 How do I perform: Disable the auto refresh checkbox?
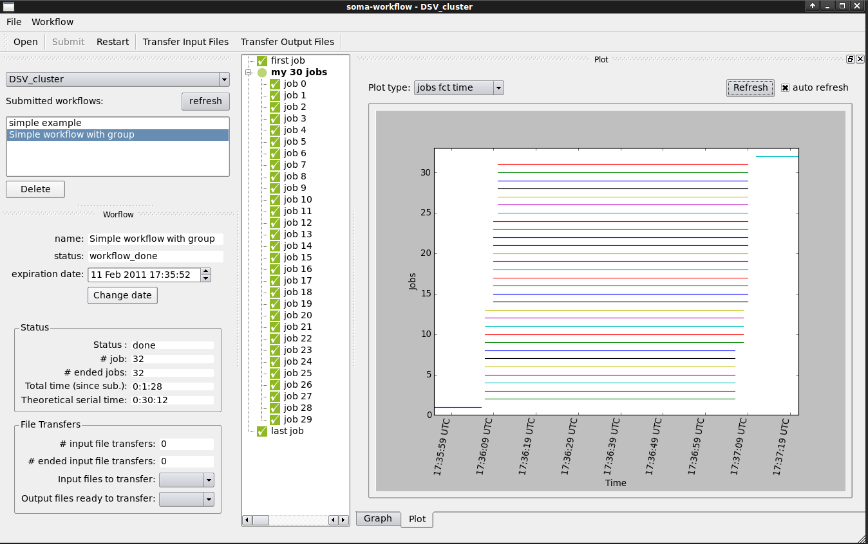785,88
